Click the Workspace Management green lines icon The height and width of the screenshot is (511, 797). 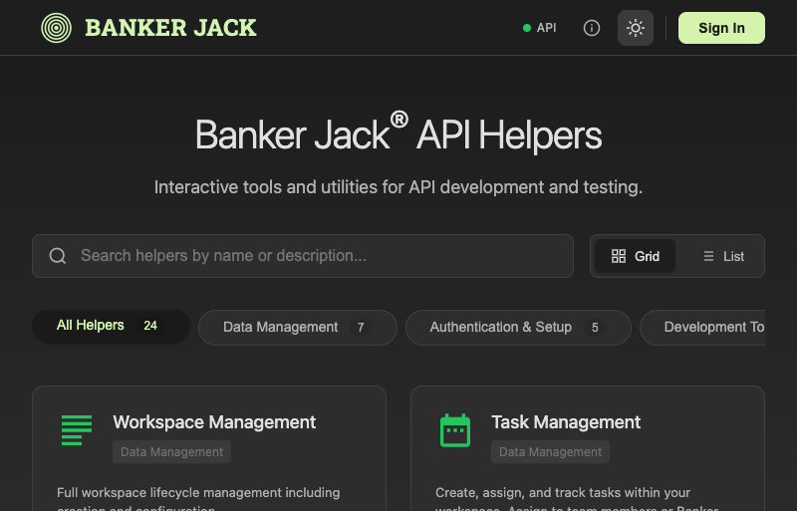point(77,429)
